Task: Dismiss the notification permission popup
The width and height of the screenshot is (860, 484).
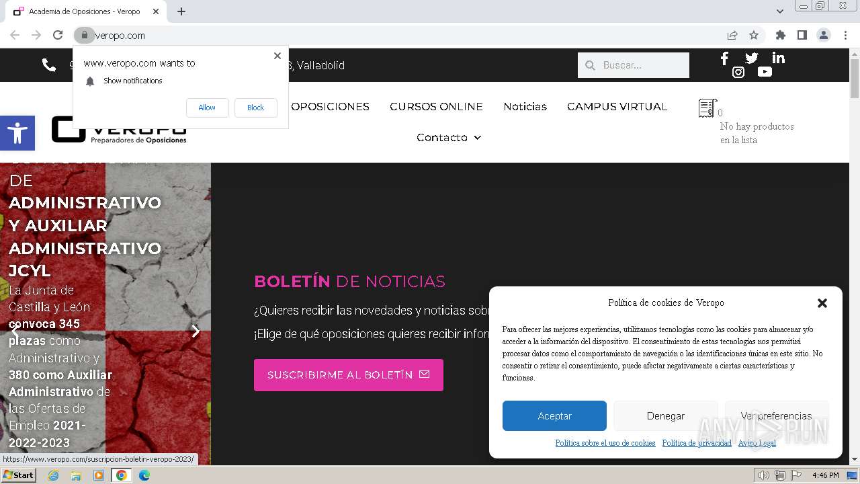Action: (277, 56)
